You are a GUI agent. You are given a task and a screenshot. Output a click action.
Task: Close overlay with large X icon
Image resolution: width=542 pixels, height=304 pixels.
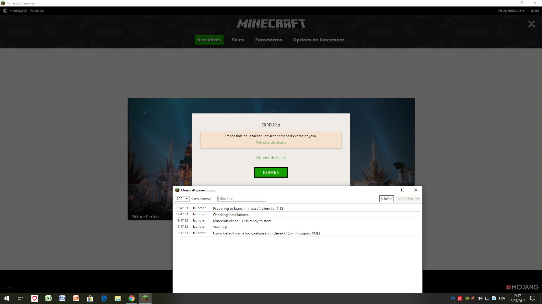click(x=531, y=24)
